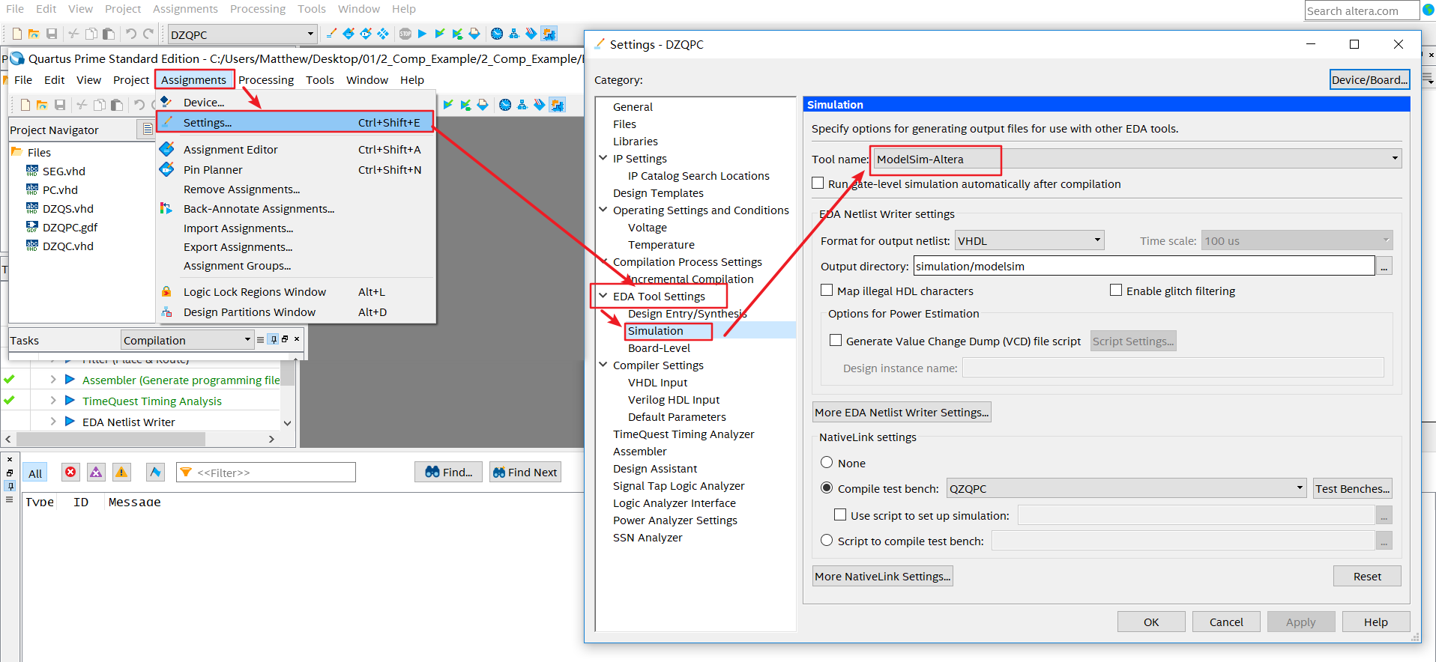Run EDA Netlist Writer with its play arrow

(x=70, y=422)
